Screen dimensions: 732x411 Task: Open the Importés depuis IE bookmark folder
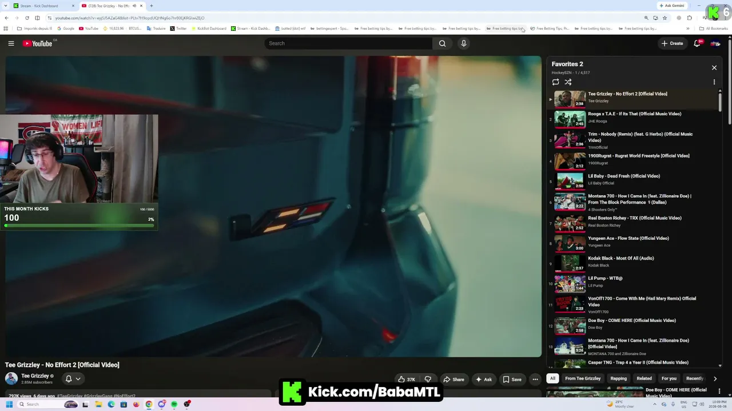point(34,29)
